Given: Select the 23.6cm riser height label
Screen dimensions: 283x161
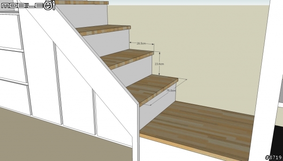Looking at the screenshot, I should click(159, 64).
